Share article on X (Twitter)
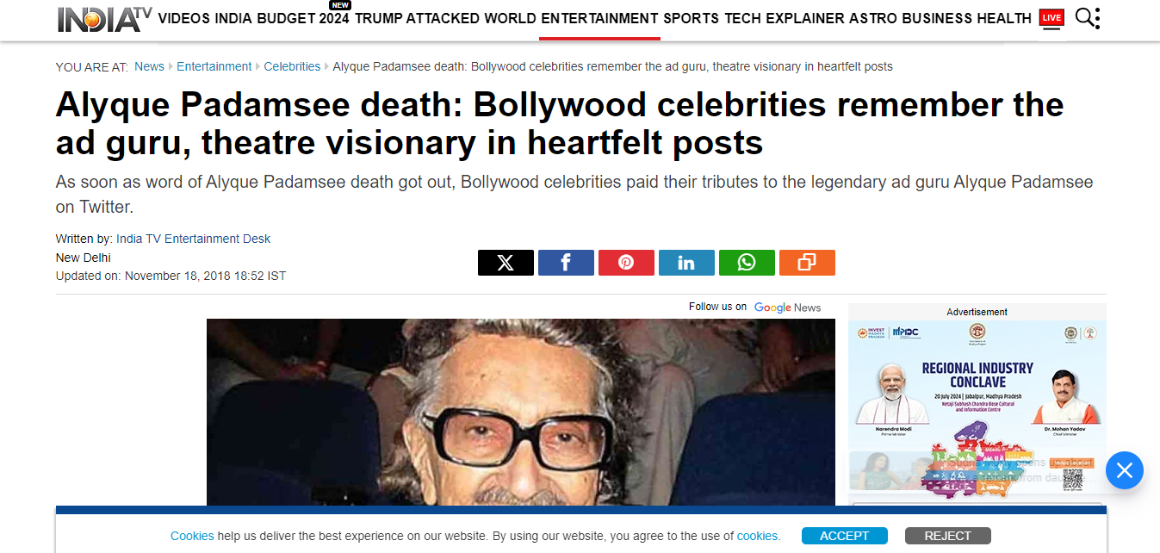The width and height of the screenshot is (1160, 553). (506, 263)
